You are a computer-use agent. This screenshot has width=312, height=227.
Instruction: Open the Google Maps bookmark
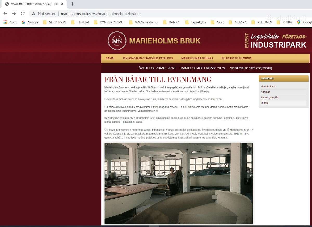click(x=304, y=22)
